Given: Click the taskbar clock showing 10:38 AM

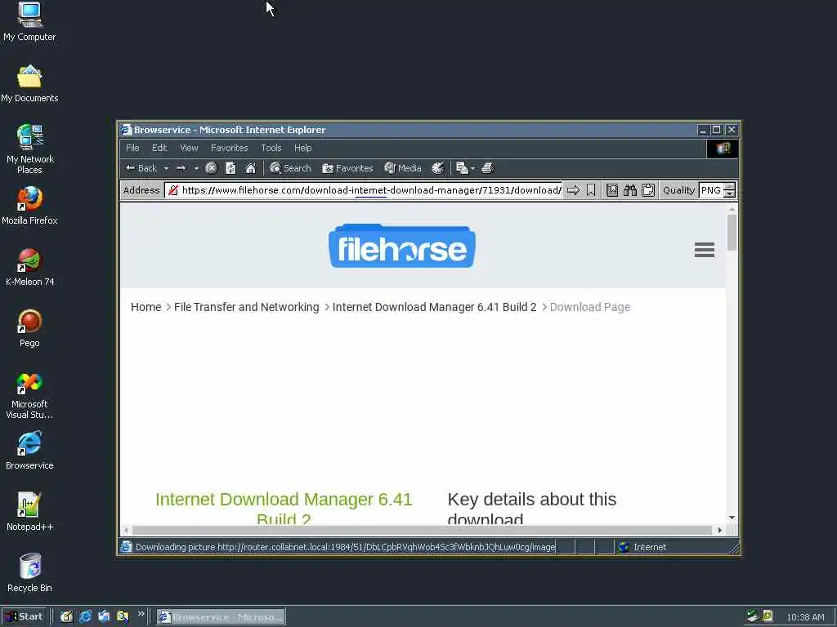Looking at the screenshot, I should [805, 617].
